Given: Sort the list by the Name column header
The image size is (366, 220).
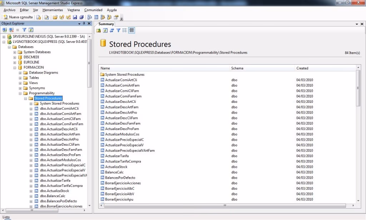Looking at the screenshot, I should (x=164, y=68).
